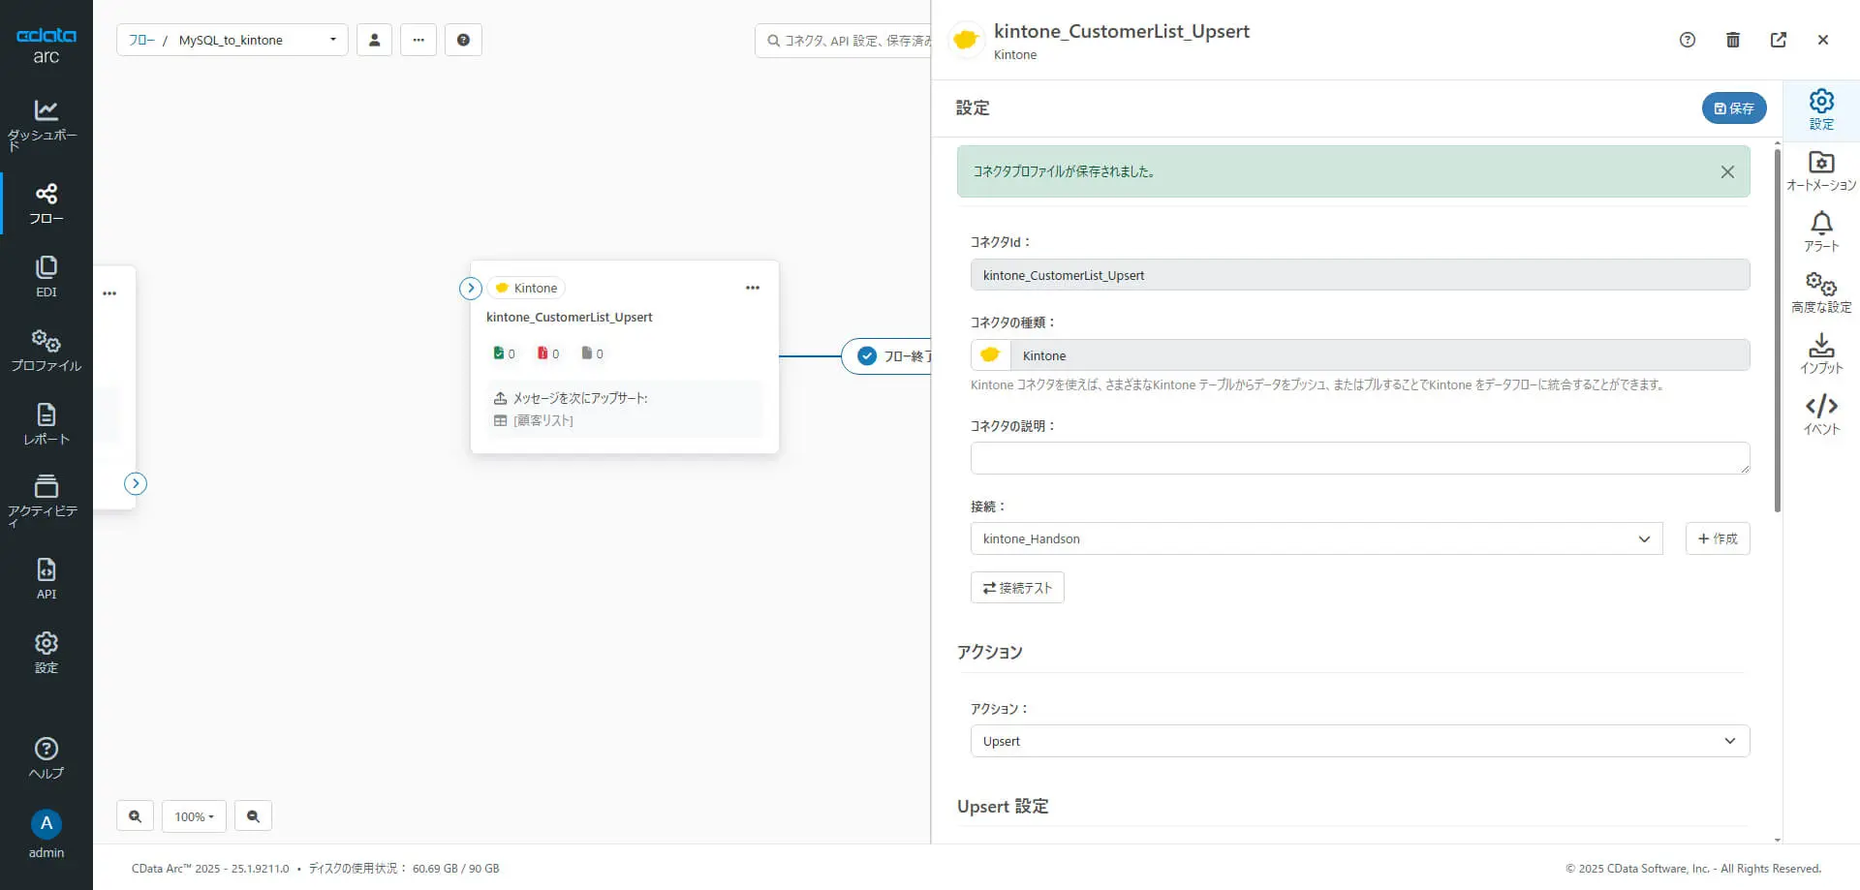Viewport: 1860px width, 890px height.
Task: Open connector in new window icon
Action: point(1779,40)
